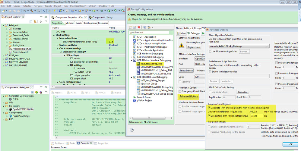301x151 pixels.
Task: Minimize the Project Explorer panel
Action: point(41,16)
